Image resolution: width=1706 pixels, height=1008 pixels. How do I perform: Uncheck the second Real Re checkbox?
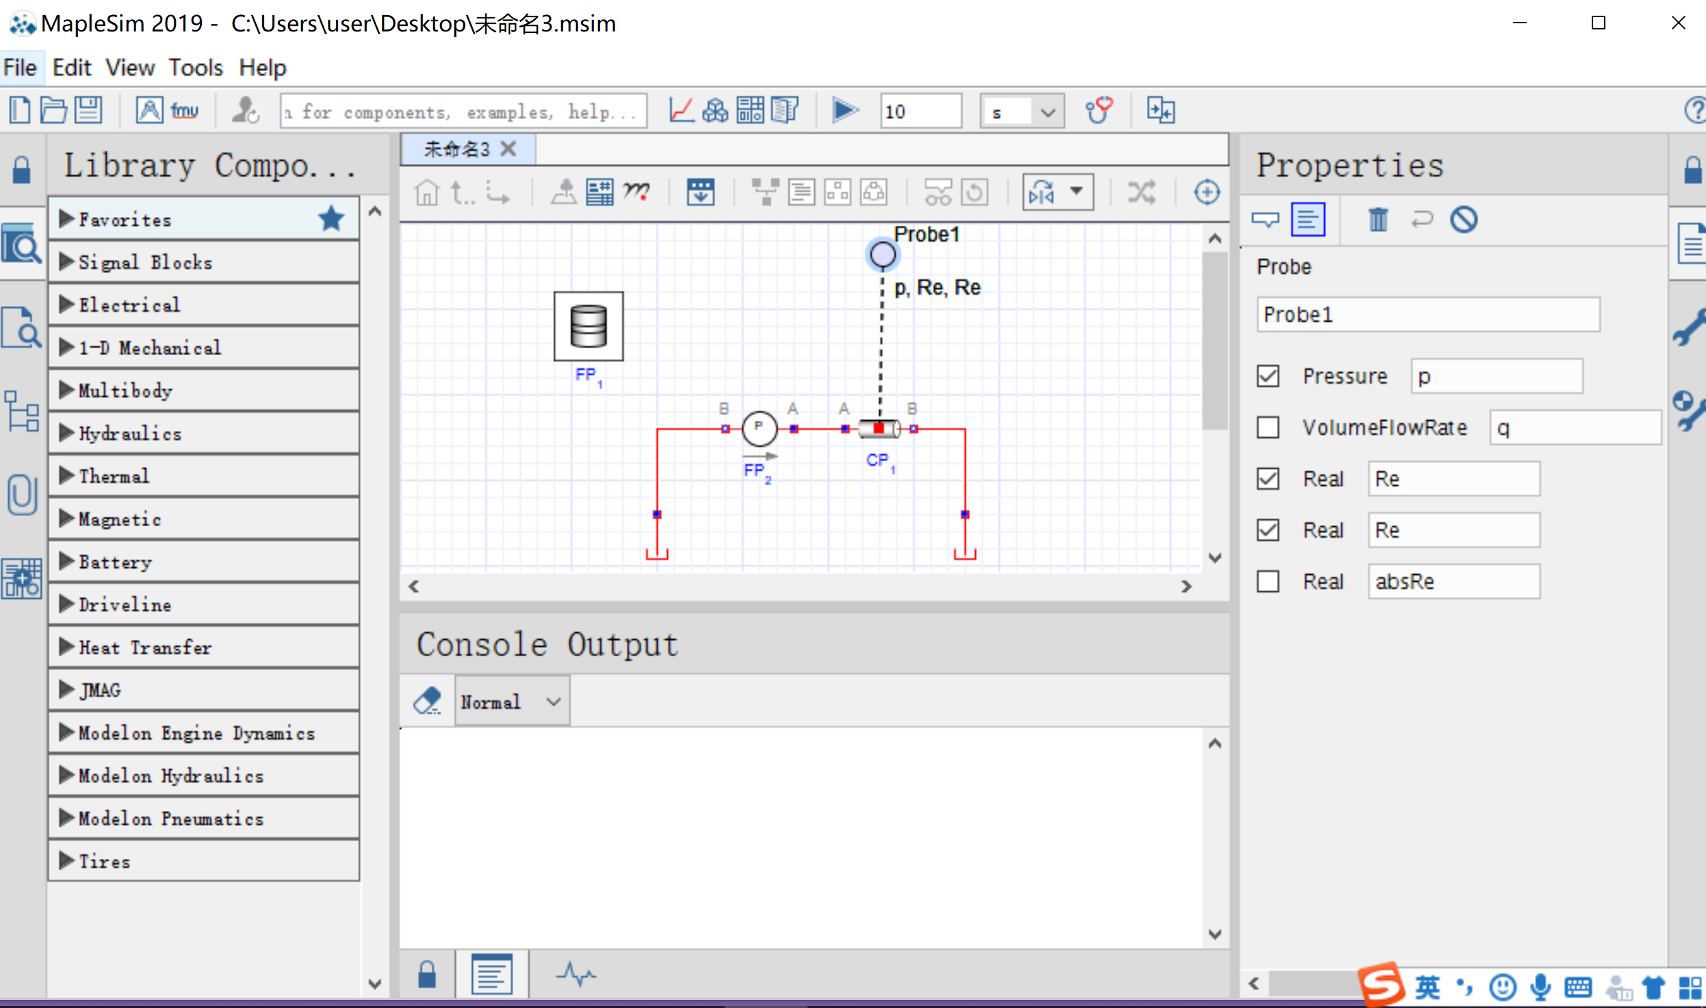click(x=1267, y=530)
